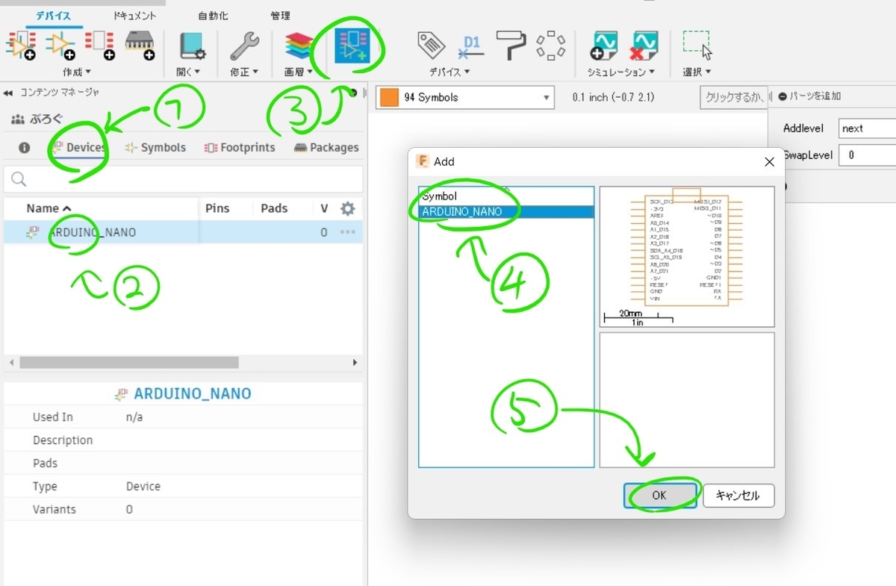
Task: Click the blue ARDUINO_NANO details heading
Action: point(192,393)
